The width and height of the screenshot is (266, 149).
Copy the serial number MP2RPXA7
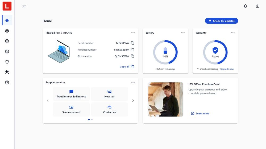133,43
